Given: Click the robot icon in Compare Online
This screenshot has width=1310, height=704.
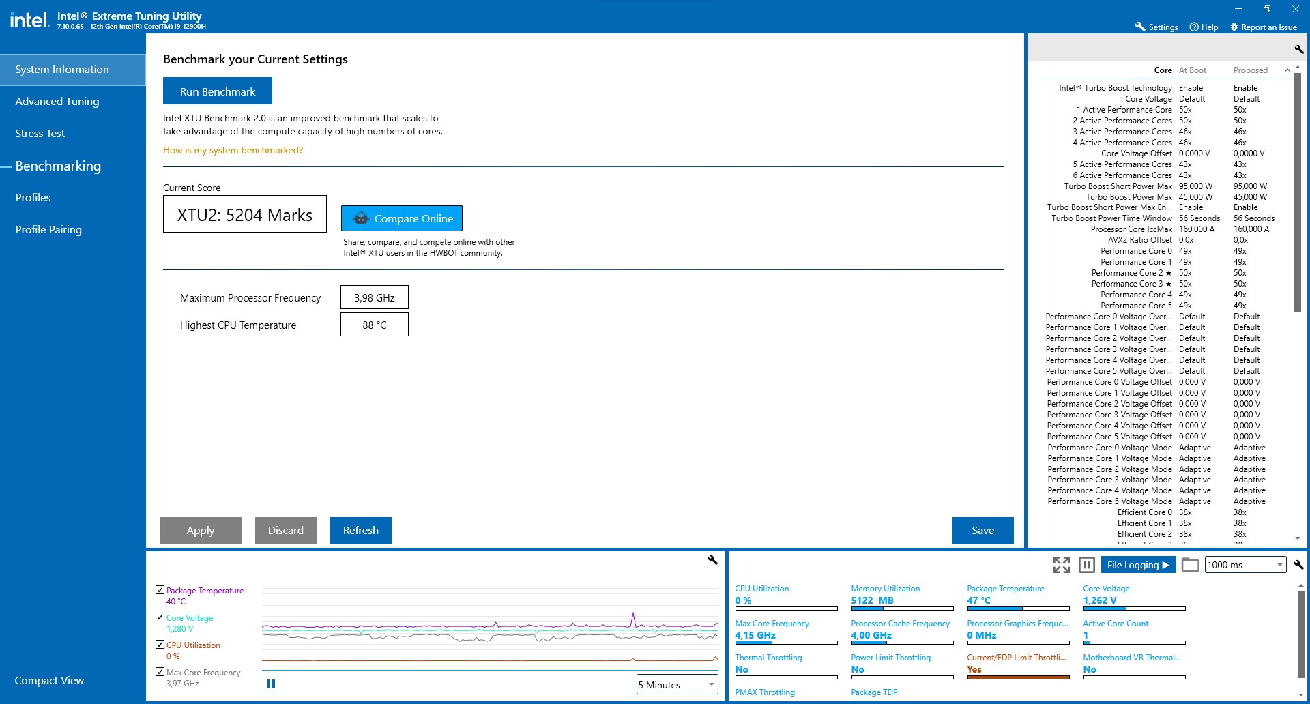Looking at the screenshot, I should point(360,218).
